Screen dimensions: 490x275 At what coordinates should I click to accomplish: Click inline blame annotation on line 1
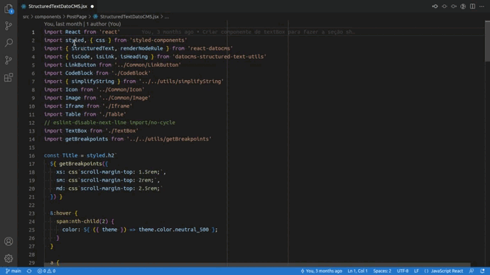point(248,32)
